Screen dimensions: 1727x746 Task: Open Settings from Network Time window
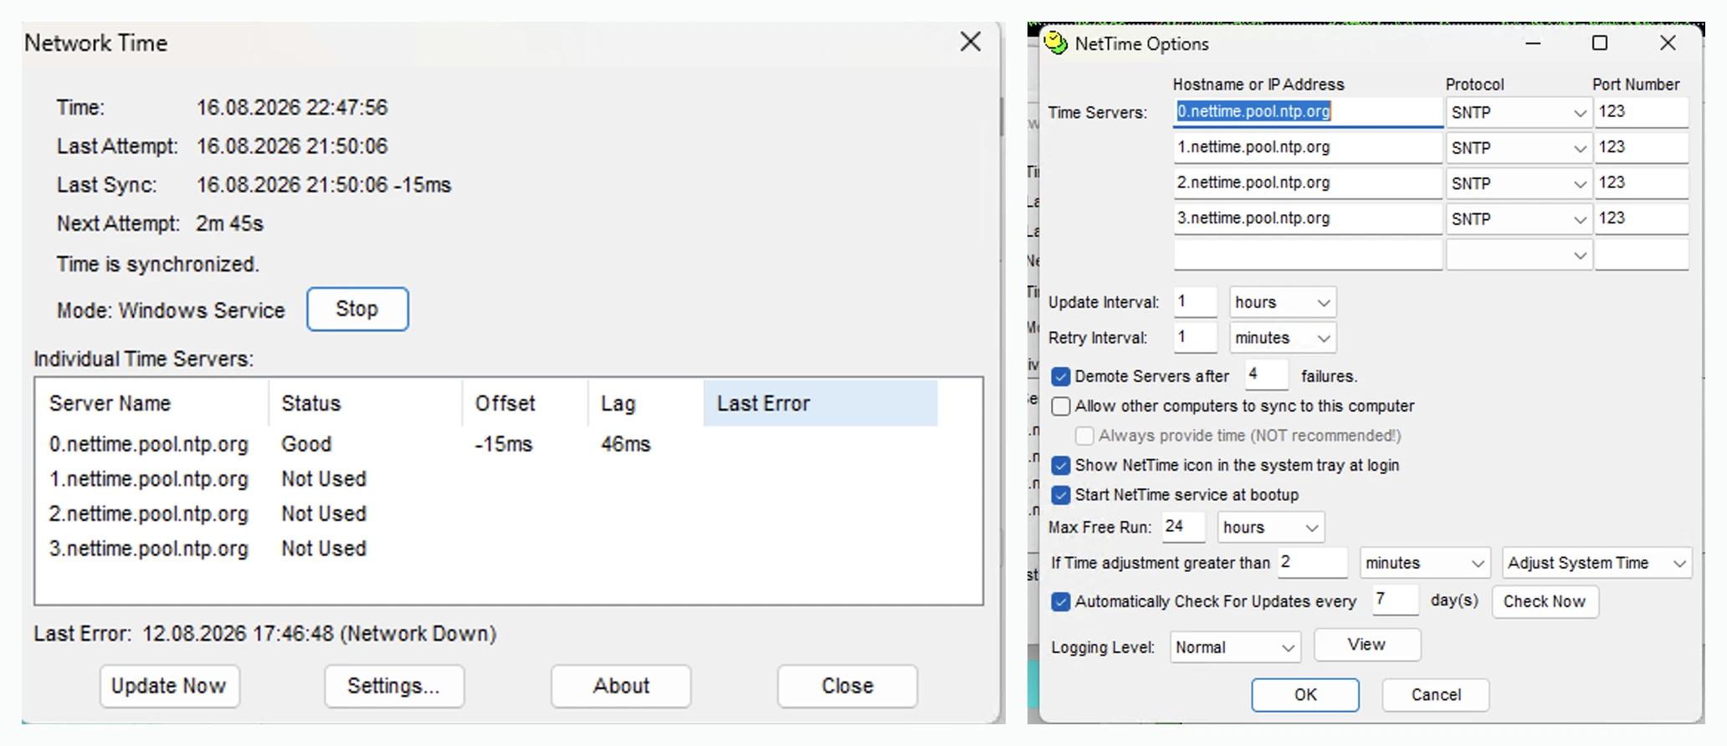tap(394, 687)
